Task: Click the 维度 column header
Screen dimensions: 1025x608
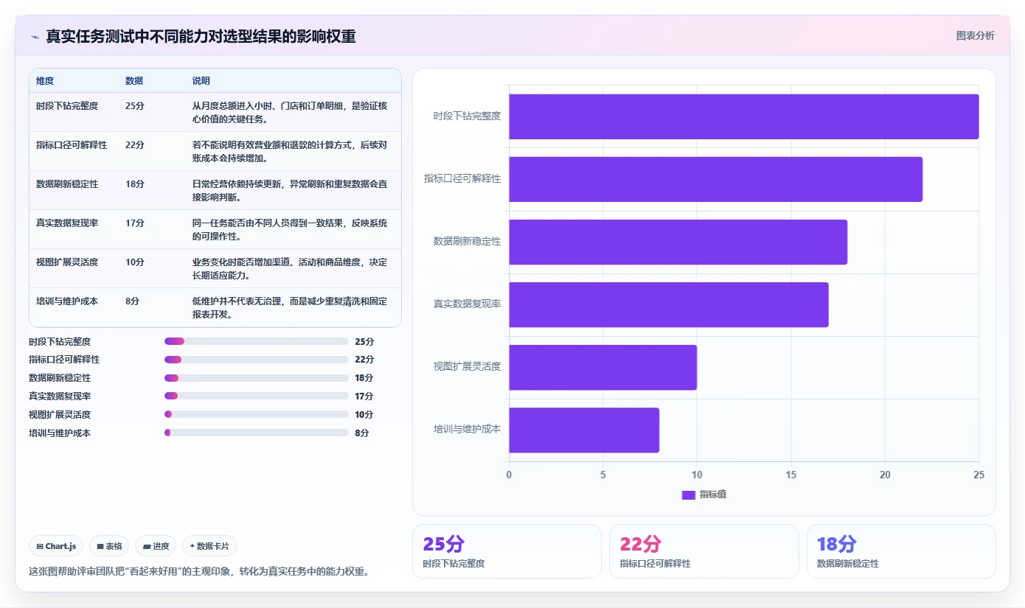Action: coord(45,81)
